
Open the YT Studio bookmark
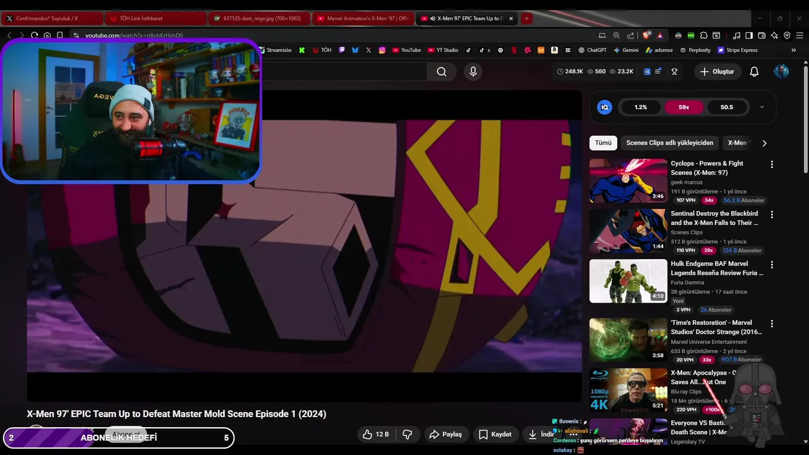tap(443, 50)
